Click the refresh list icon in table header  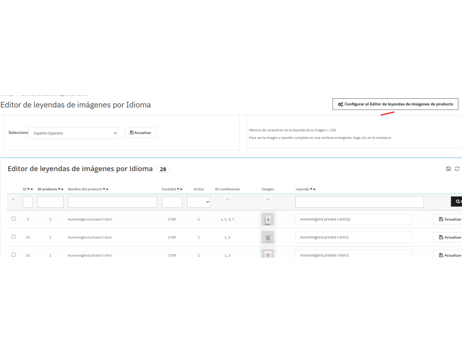coord(457,169)
